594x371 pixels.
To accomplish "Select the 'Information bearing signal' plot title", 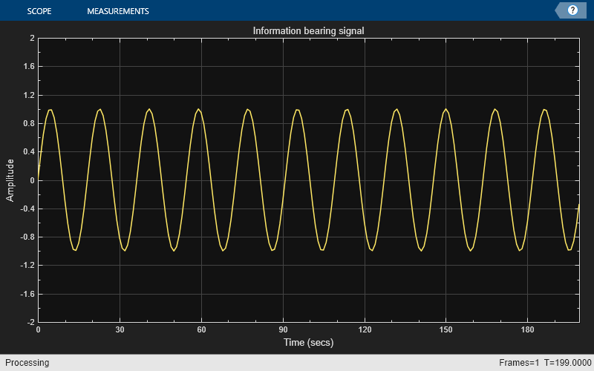I will tap(308, 30).
